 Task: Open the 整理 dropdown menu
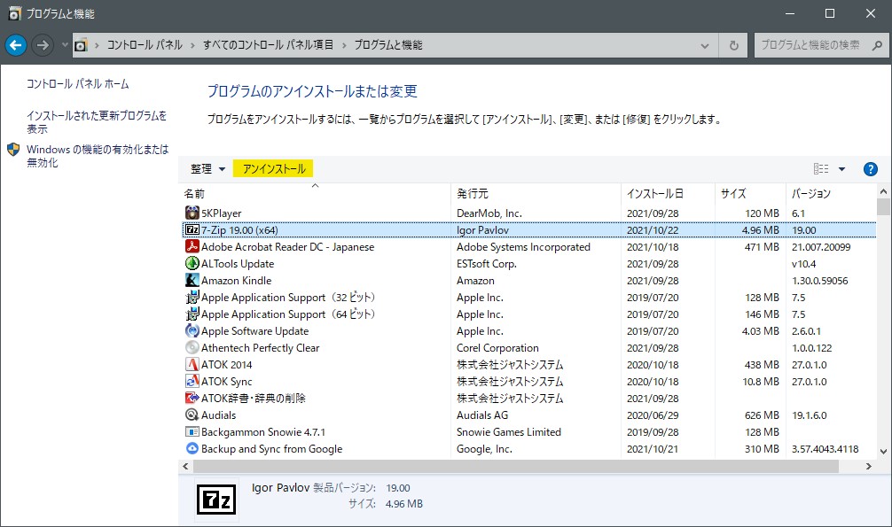click(207, 169)
